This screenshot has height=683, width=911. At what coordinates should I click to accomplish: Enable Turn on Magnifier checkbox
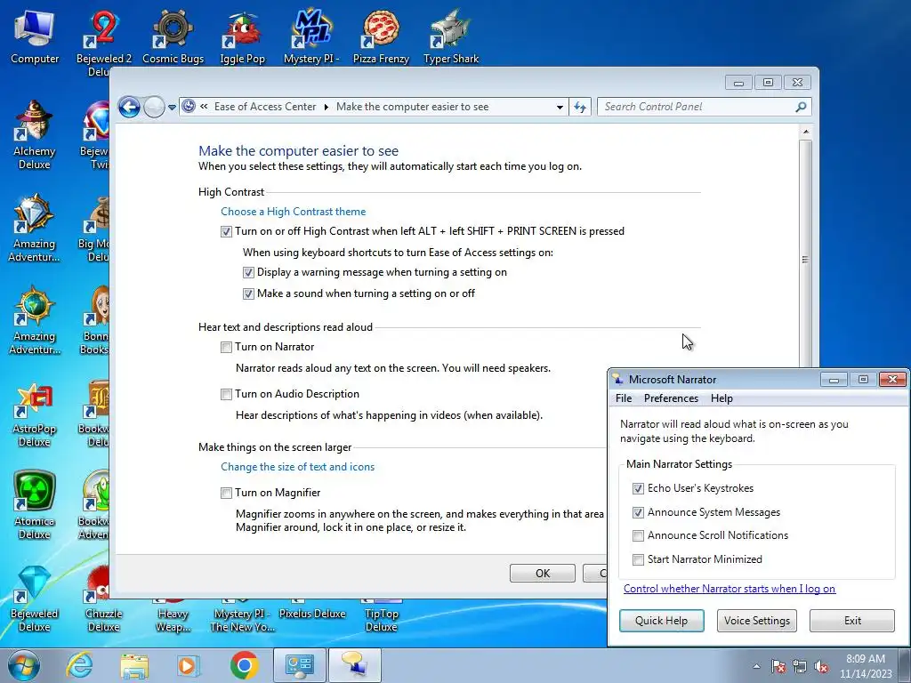point(226,493)
